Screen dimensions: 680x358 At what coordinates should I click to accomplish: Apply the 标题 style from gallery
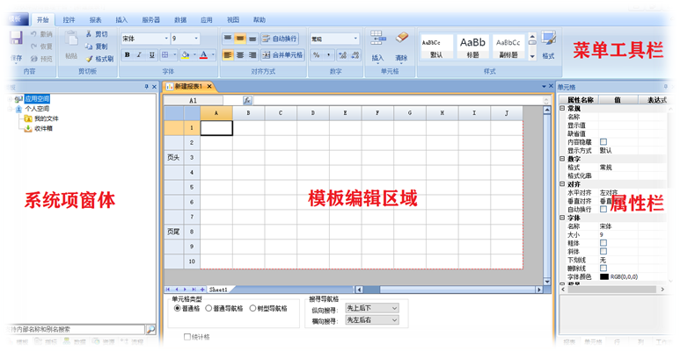(472, 45)
